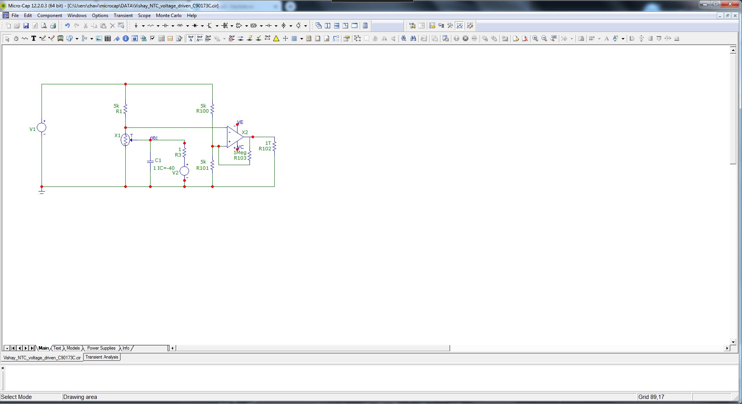The image size is (742, 404).
Task: Select the diode component tool
Action: [x=195, y=26]
